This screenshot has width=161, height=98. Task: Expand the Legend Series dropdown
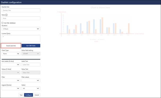coord(11,88)
